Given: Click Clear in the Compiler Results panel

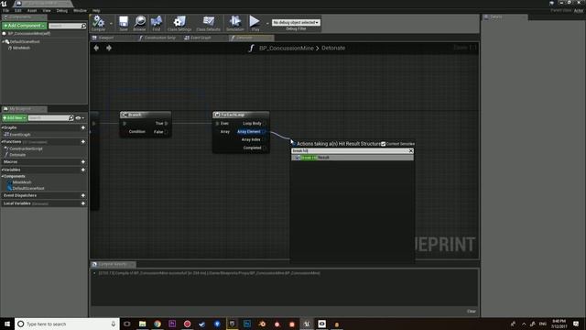Looking at the screenshot, I should click(x=472, y=312).
